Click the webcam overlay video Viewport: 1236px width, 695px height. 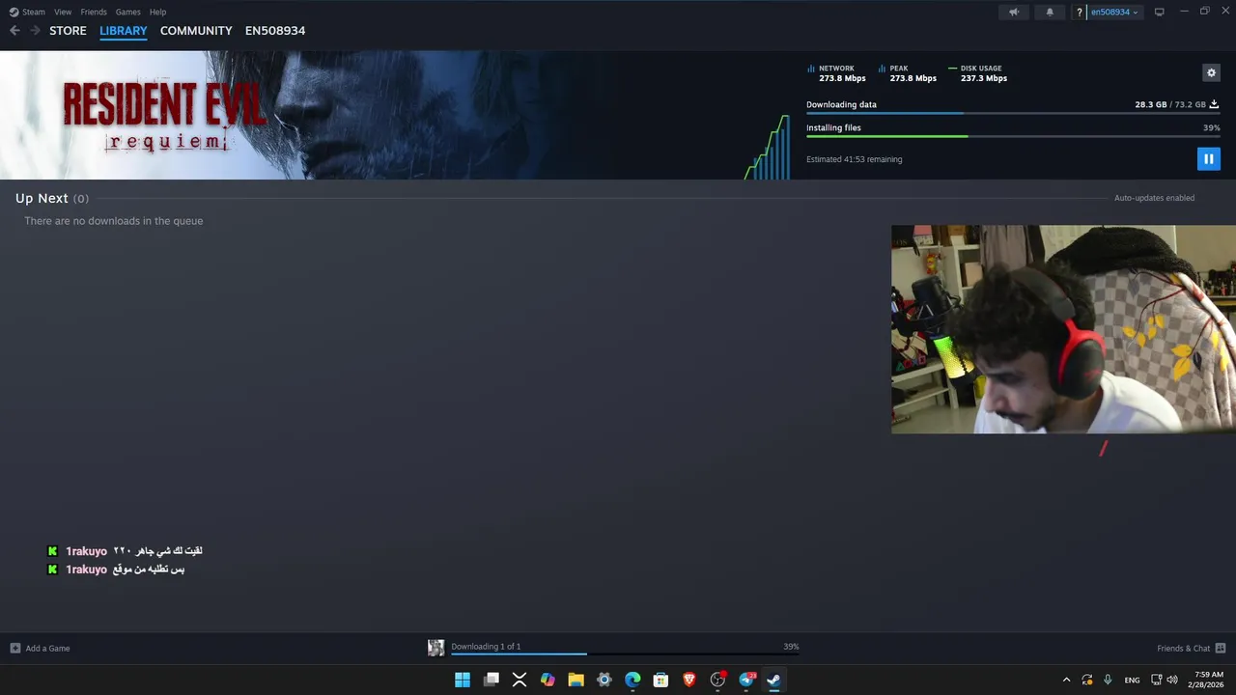coord(1063,329)
